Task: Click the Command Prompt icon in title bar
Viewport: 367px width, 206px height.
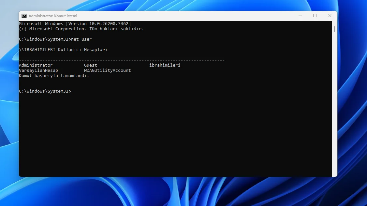Action: pyautogui.click(x=24, y=16)
